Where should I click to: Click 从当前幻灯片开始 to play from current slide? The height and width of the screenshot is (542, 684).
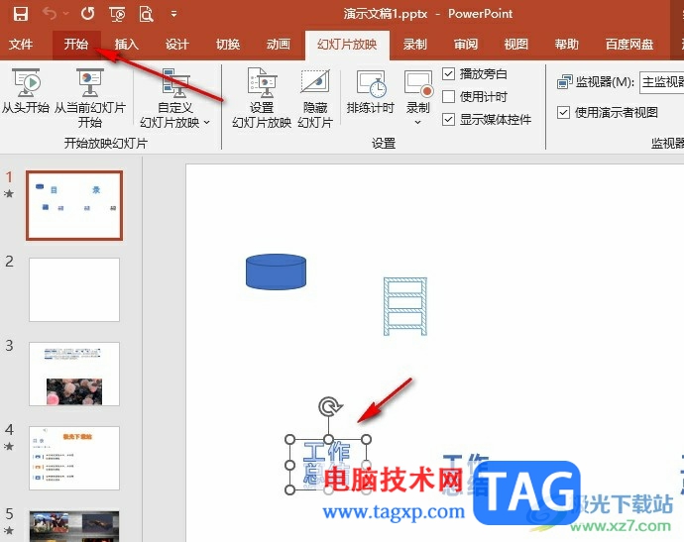coord(90,98)
